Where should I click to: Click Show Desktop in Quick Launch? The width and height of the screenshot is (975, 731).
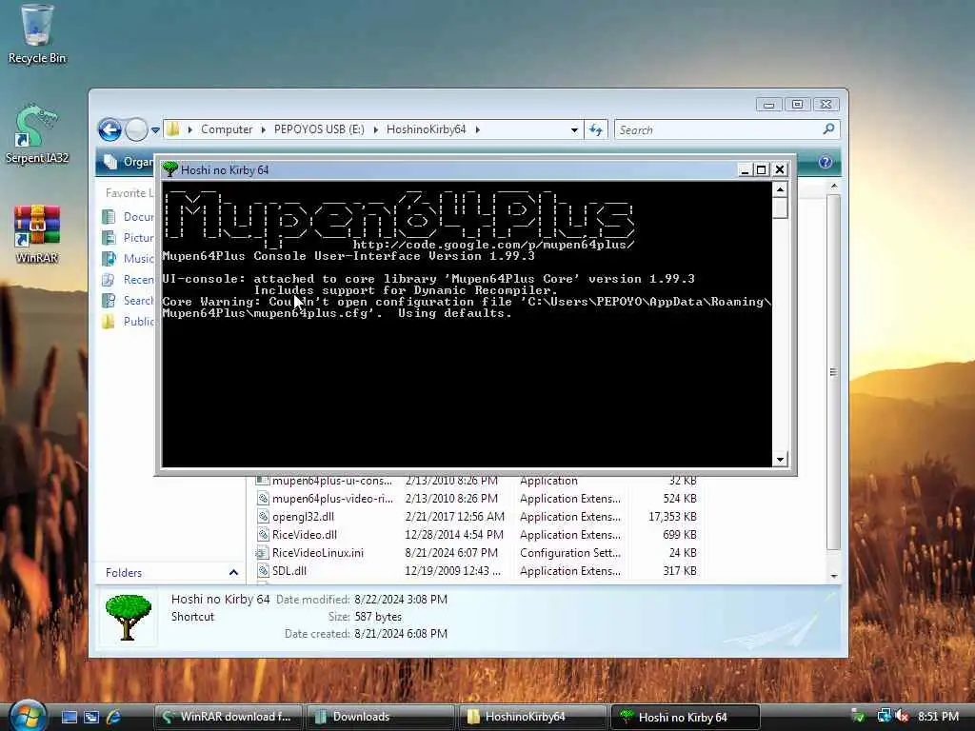[69, 717]
